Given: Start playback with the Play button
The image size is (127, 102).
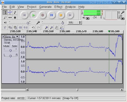Looking at the screenshot, I should click(33, 15).
